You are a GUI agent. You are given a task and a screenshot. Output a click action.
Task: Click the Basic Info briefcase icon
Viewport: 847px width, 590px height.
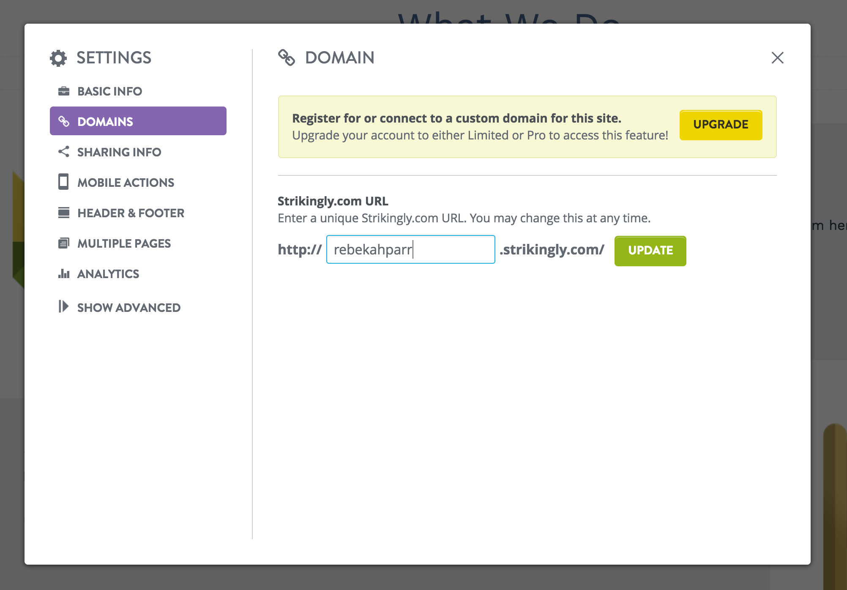63,91
